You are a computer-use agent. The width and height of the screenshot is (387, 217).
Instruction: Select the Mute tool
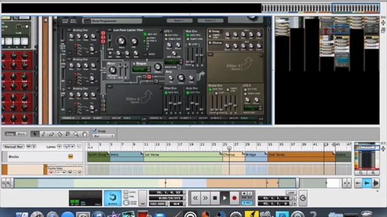68,134
